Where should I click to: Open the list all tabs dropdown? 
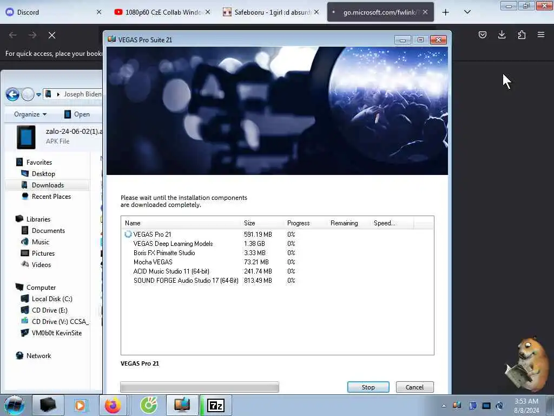(467, 12)
